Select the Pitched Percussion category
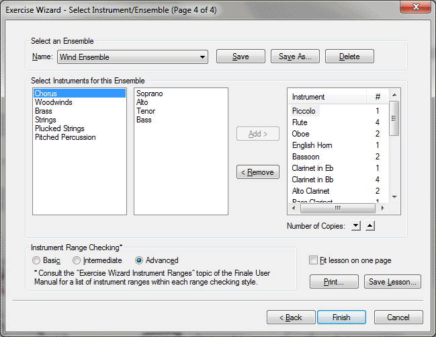The image size is (436, 337). coord(79,137)
